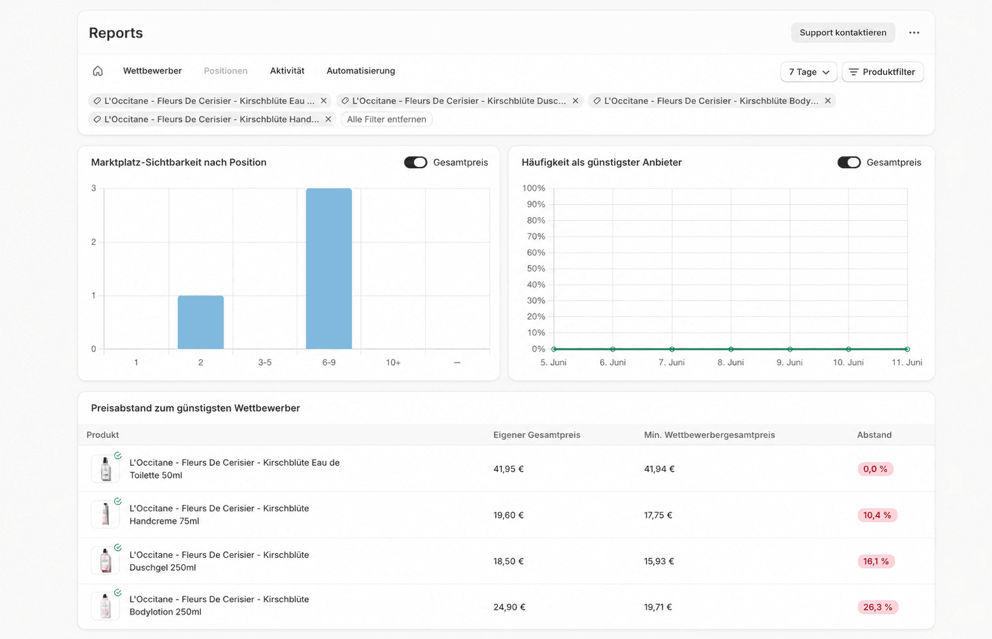Open the Kirschblüte Handcreme 75ml product name
The image size is (992, 639).
click(x=219, y=515)
